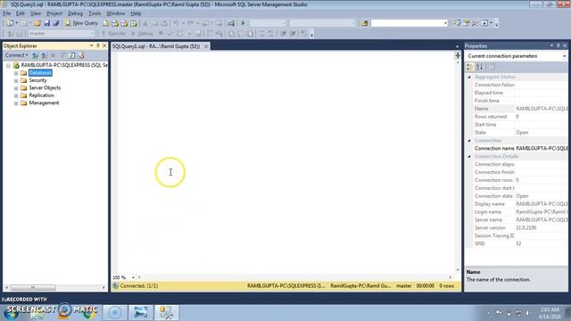Expand the Databases folder node
Viewport: 571px width, 321px height.
[16, 73]
